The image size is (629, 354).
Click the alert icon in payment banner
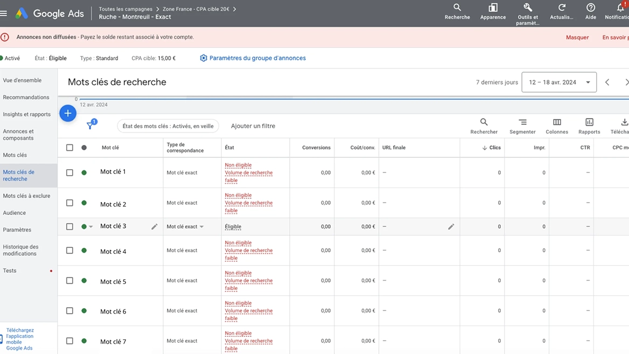[5, 37]
